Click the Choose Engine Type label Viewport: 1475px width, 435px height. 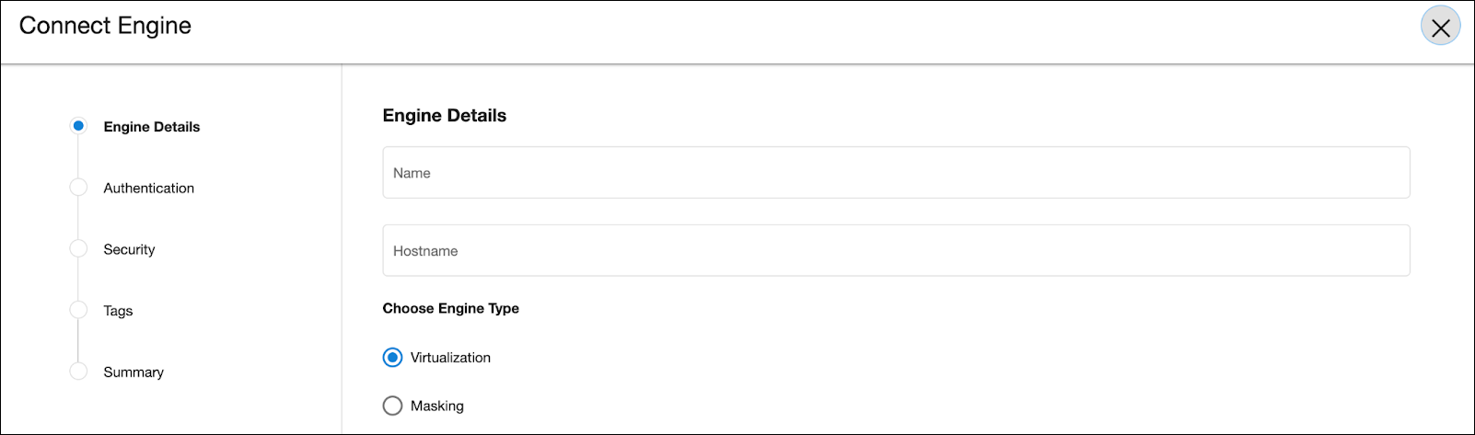[x=450, y=308]
